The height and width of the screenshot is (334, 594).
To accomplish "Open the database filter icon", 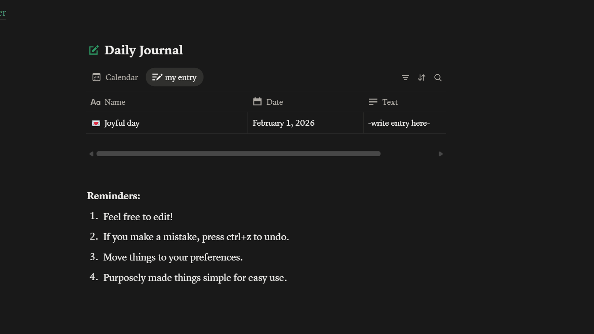I will click(405, 78).
